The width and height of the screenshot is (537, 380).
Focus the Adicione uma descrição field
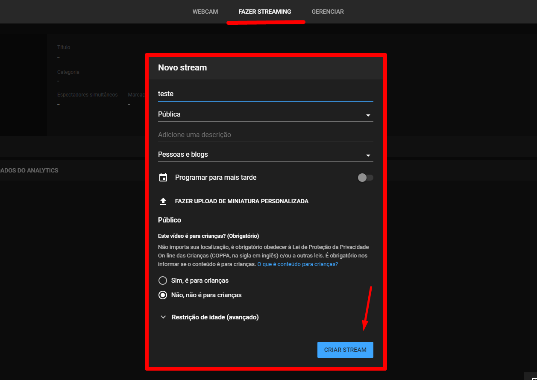point(265,135)
